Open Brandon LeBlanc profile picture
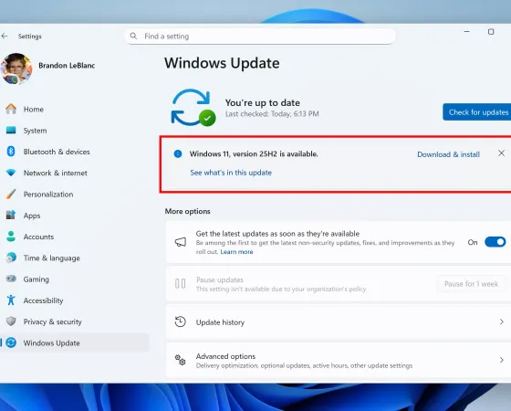Viewport: 511px width, 411px height. click(16, 68)
